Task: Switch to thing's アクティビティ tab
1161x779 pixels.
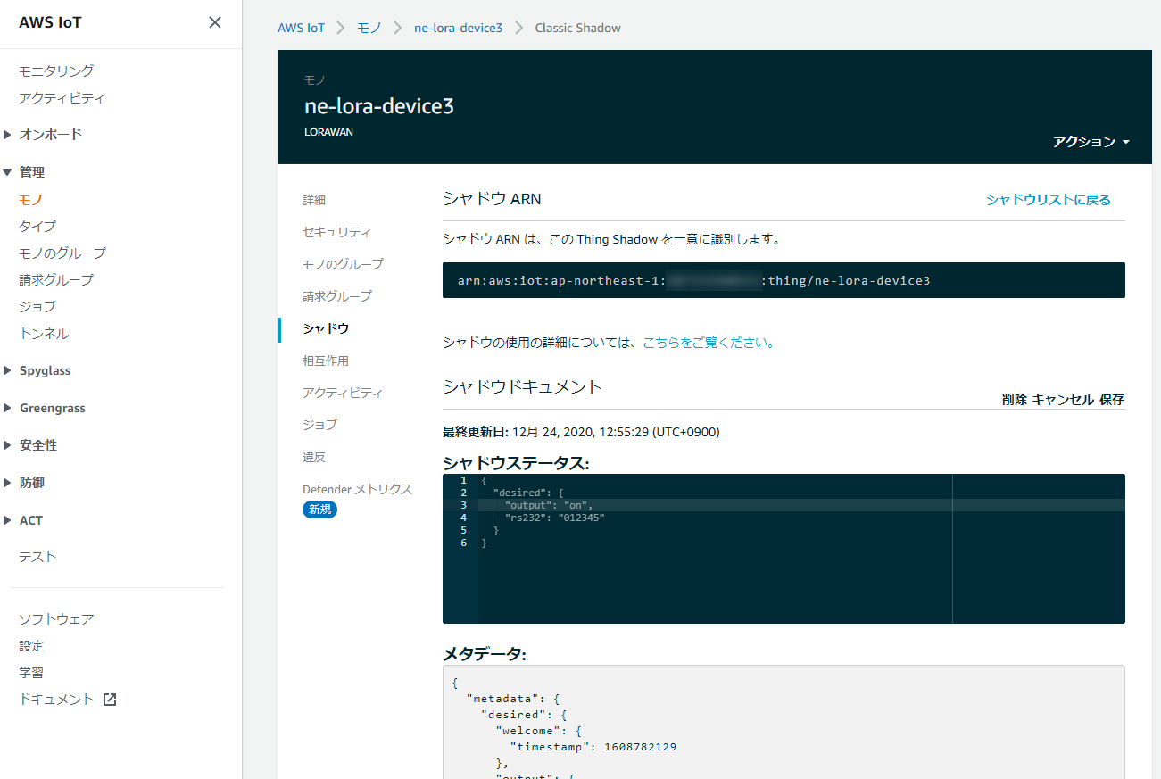Action: 343,393
